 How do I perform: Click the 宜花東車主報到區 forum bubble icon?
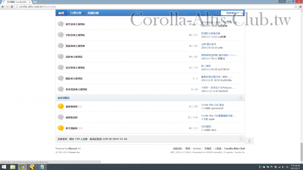coord(61,67)
